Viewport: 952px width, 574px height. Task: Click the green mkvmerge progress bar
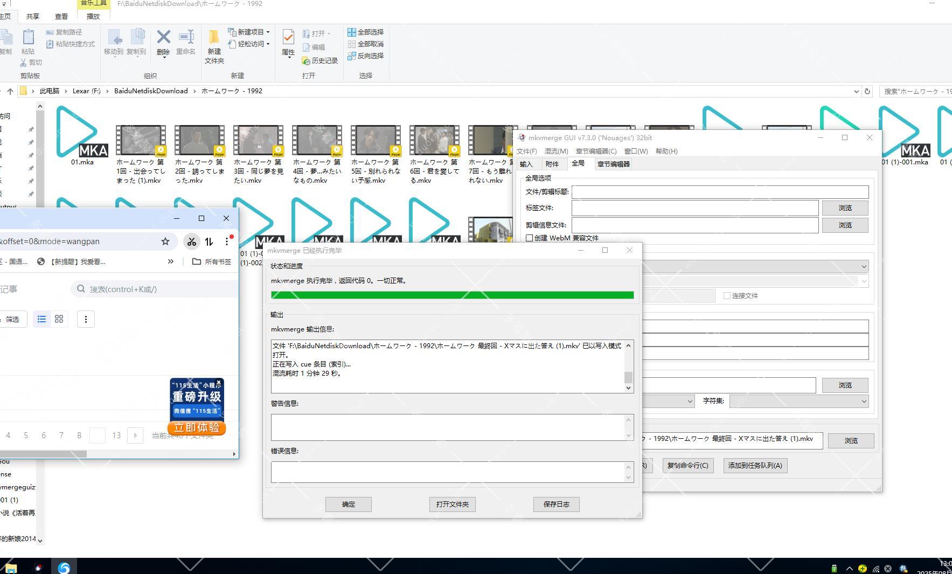click(452, 295)
